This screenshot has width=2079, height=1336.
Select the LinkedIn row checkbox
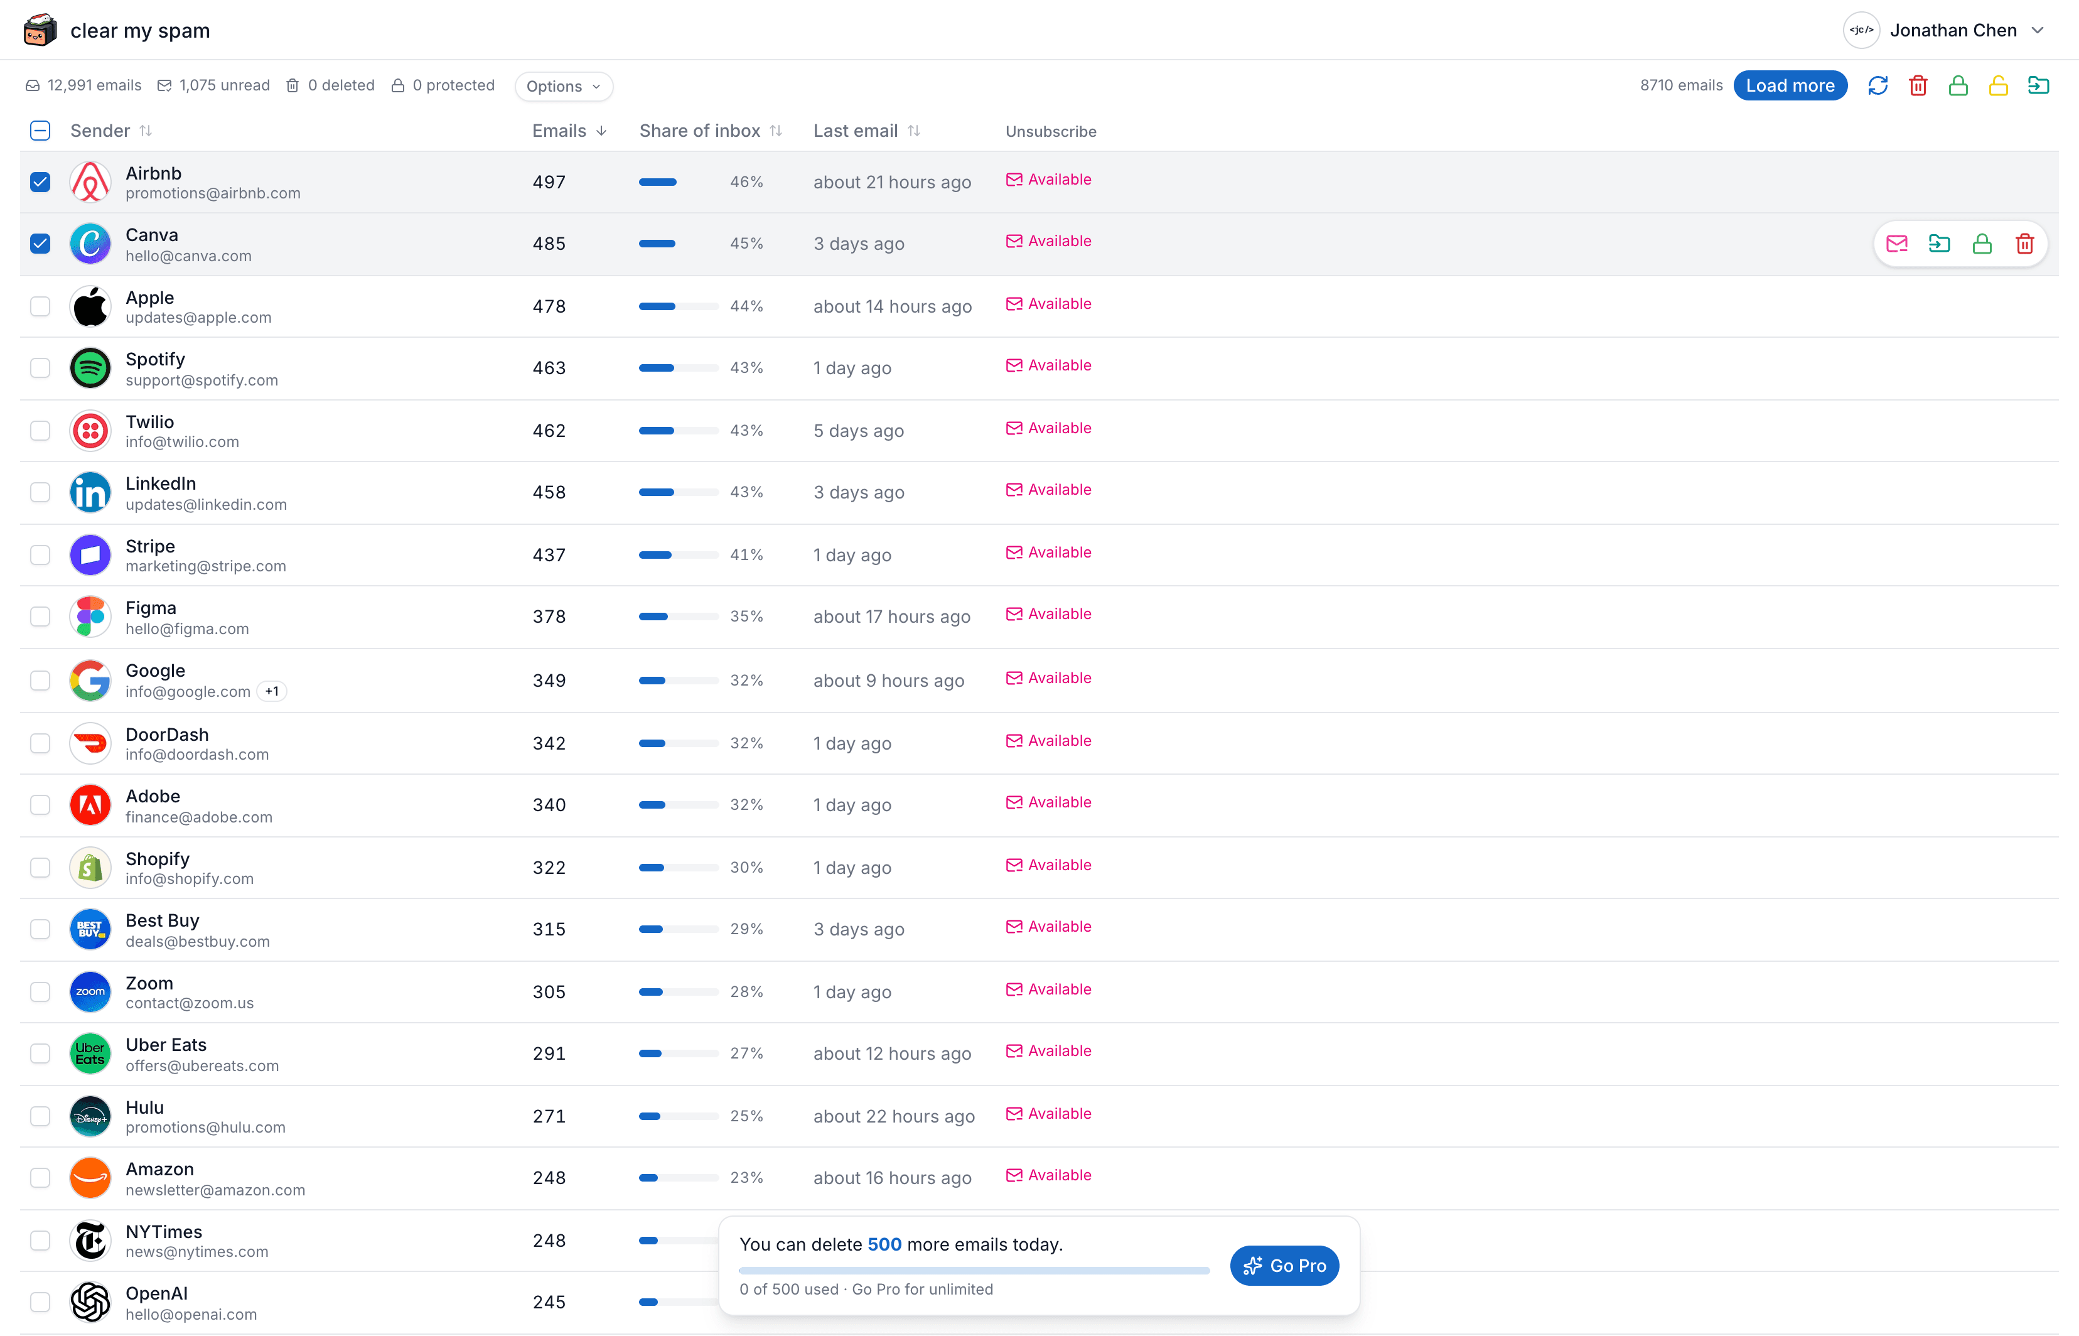point(40,492)
